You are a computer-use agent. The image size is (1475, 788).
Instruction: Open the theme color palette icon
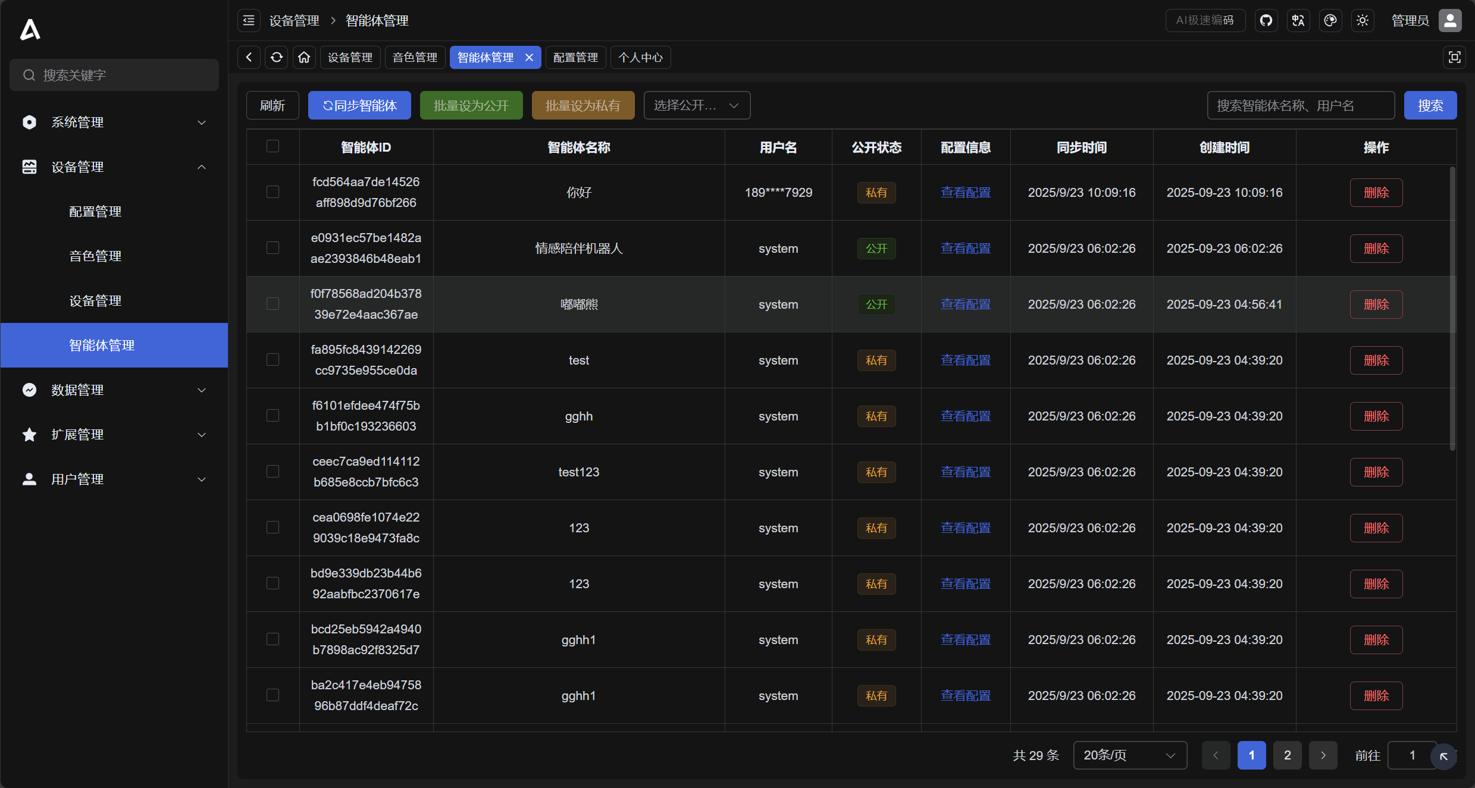point(1330,21)
